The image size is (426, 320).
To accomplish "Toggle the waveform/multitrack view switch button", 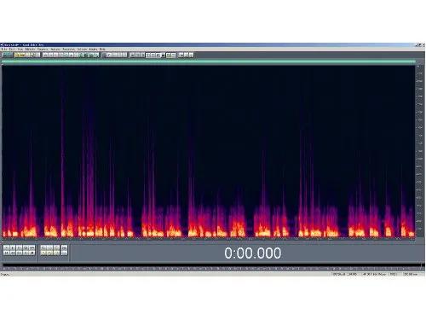I will coord(8,55).
